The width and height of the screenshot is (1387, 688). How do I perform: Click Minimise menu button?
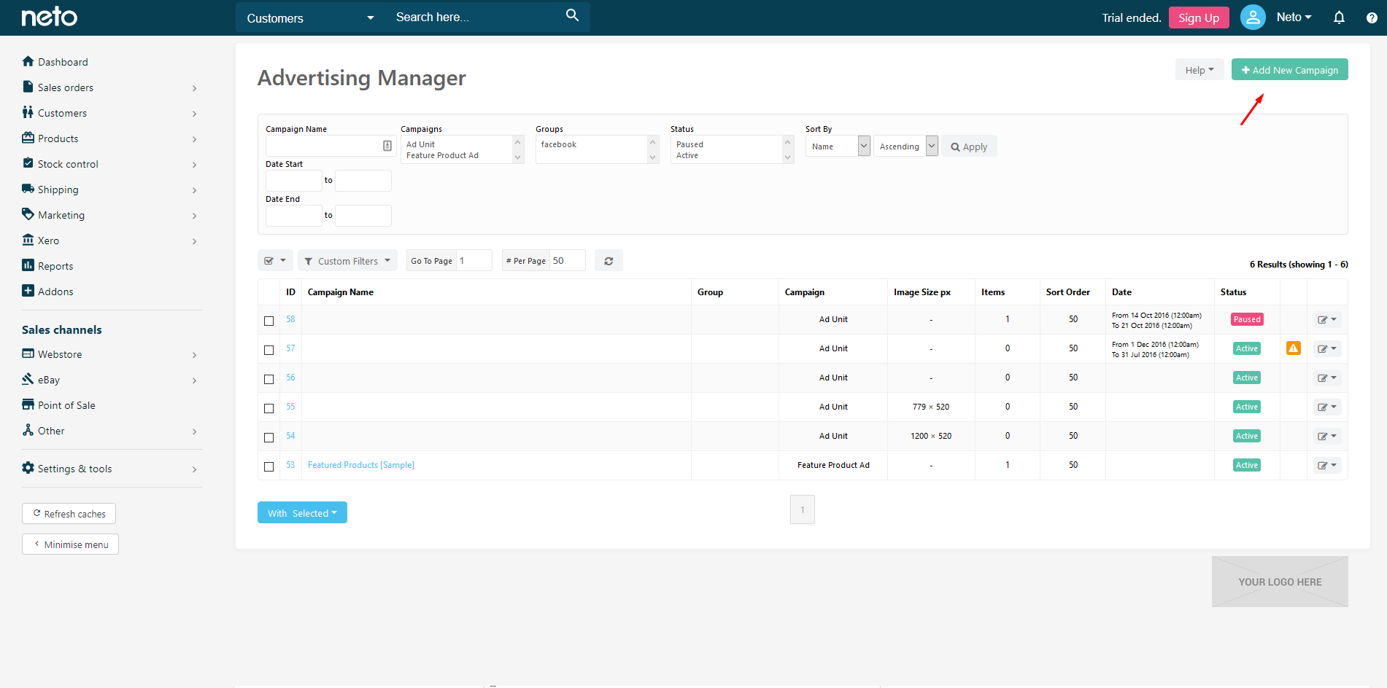[x=70, y=544]
